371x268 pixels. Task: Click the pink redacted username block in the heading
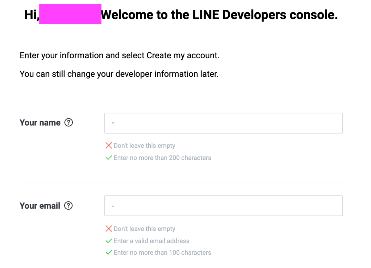point(70,14)
